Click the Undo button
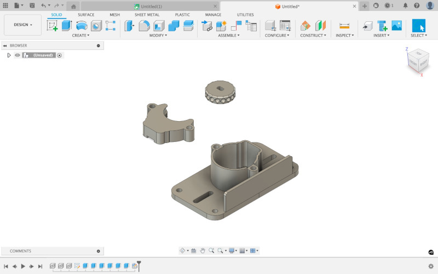438x274 pixels. pos(43,5)
